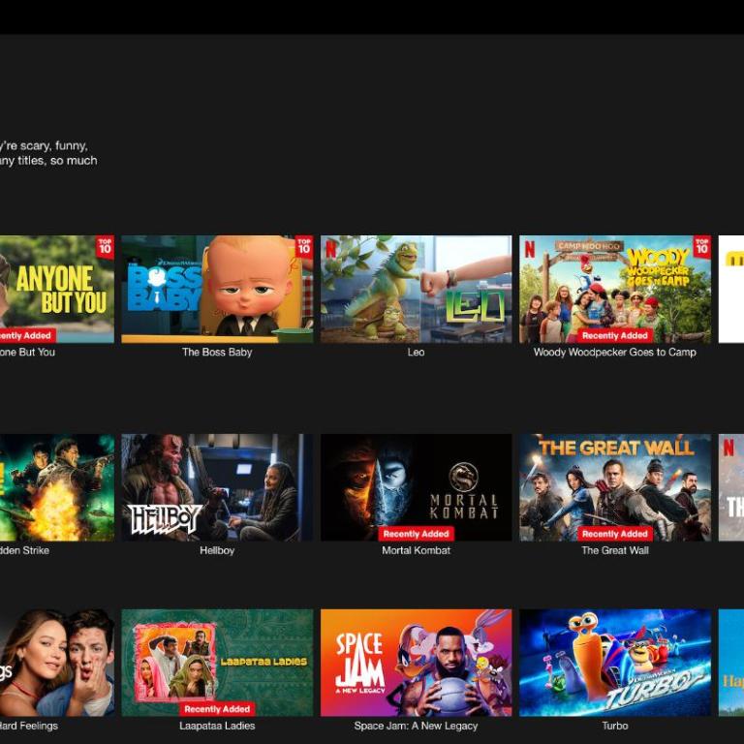Click the 'Laapataa Ladies' title text
Viewport: 744px width, 744px height.
point(217,726)
